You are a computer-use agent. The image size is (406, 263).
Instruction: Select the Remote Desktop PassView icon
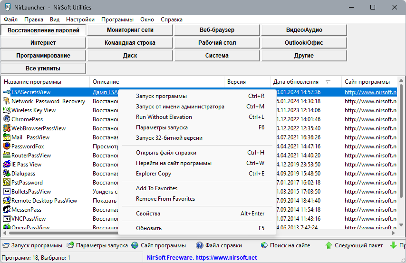pos(7,201)
